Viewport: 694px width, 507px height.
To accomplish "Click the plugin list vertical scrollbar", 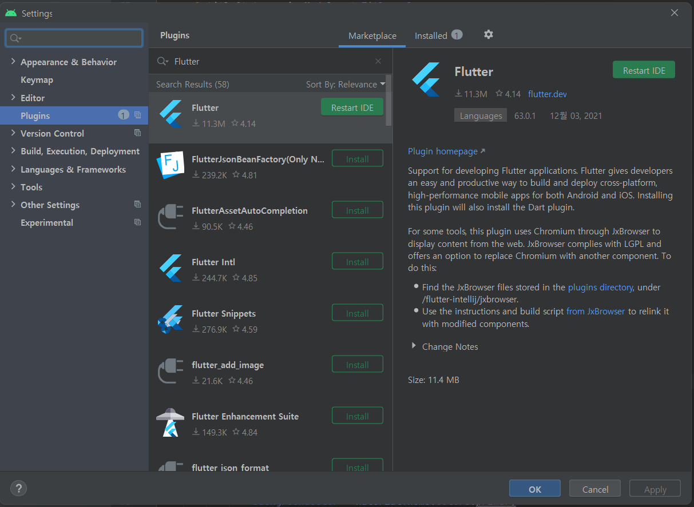I will [389, 101].
